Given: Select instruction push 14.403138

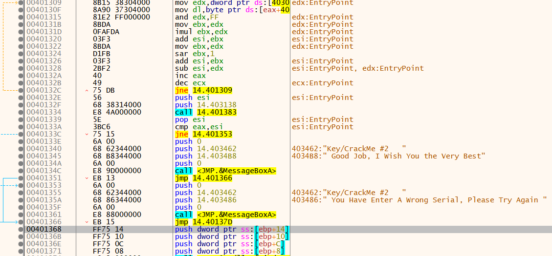Looking at the screenshot, I should point(206,105).
